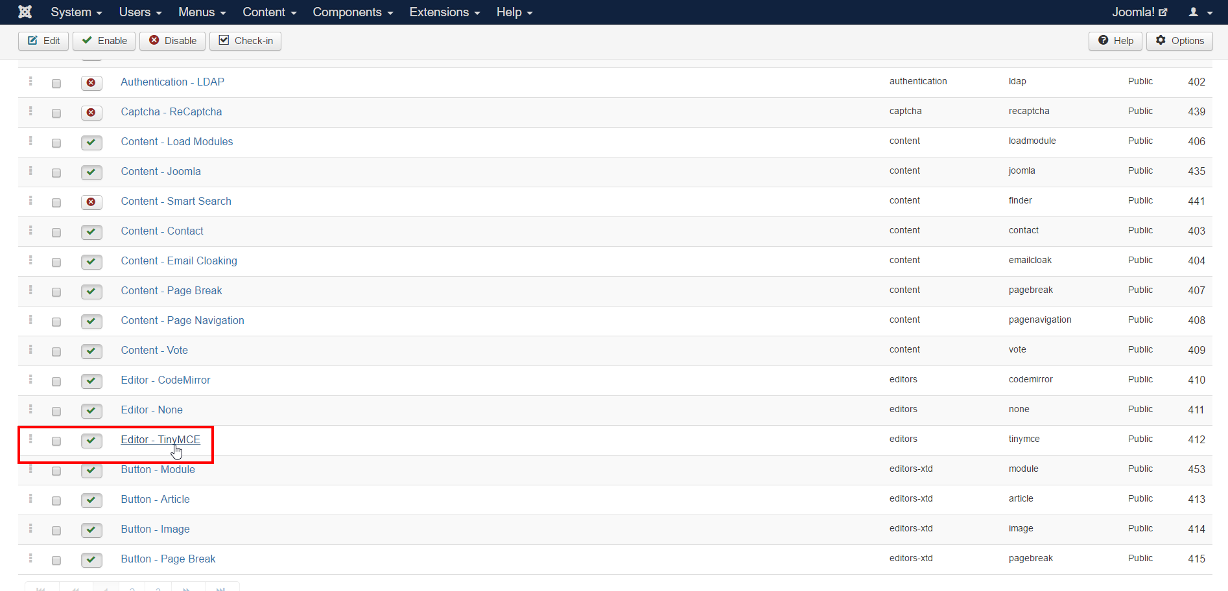Open the Options toolbar button

[1179, 41]
